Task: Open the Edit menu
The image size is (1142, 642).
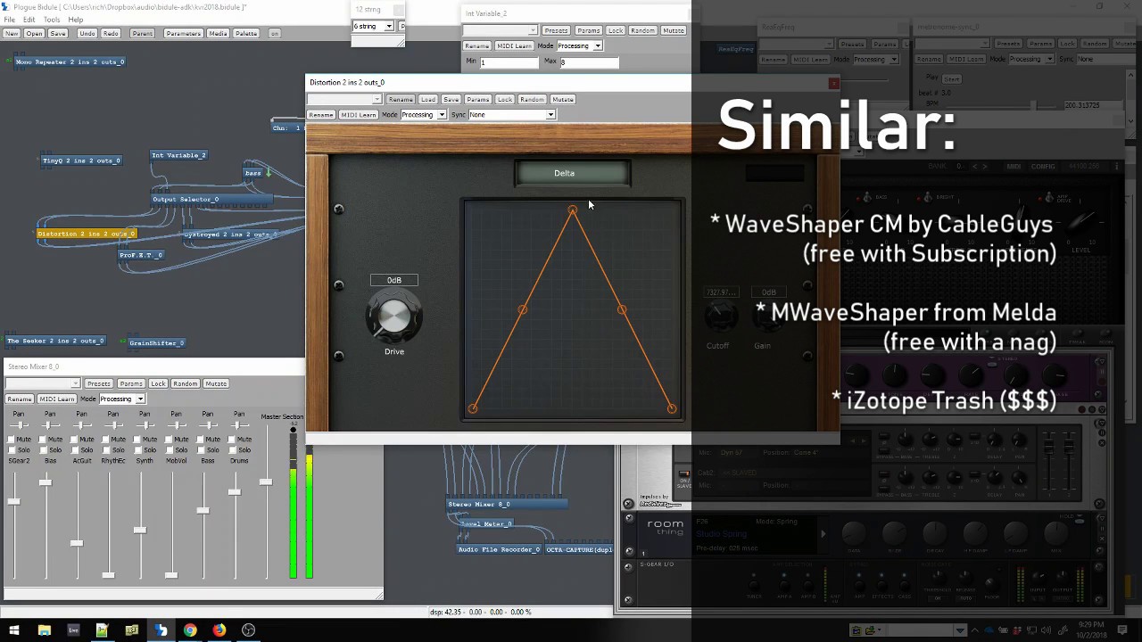Action: pos(29,20)
